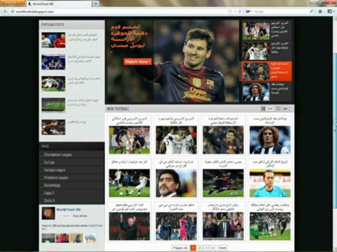This screenshot has height=252, width=337.
Task: Open grid post with Newcastle striped-shirt player
Action: pos(270,140)
